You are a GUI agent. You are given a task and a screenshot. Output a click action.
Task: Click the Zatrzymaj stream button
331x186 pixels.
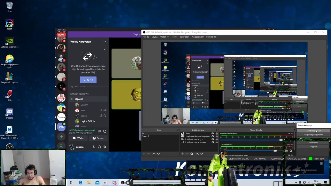pos(313,131)
